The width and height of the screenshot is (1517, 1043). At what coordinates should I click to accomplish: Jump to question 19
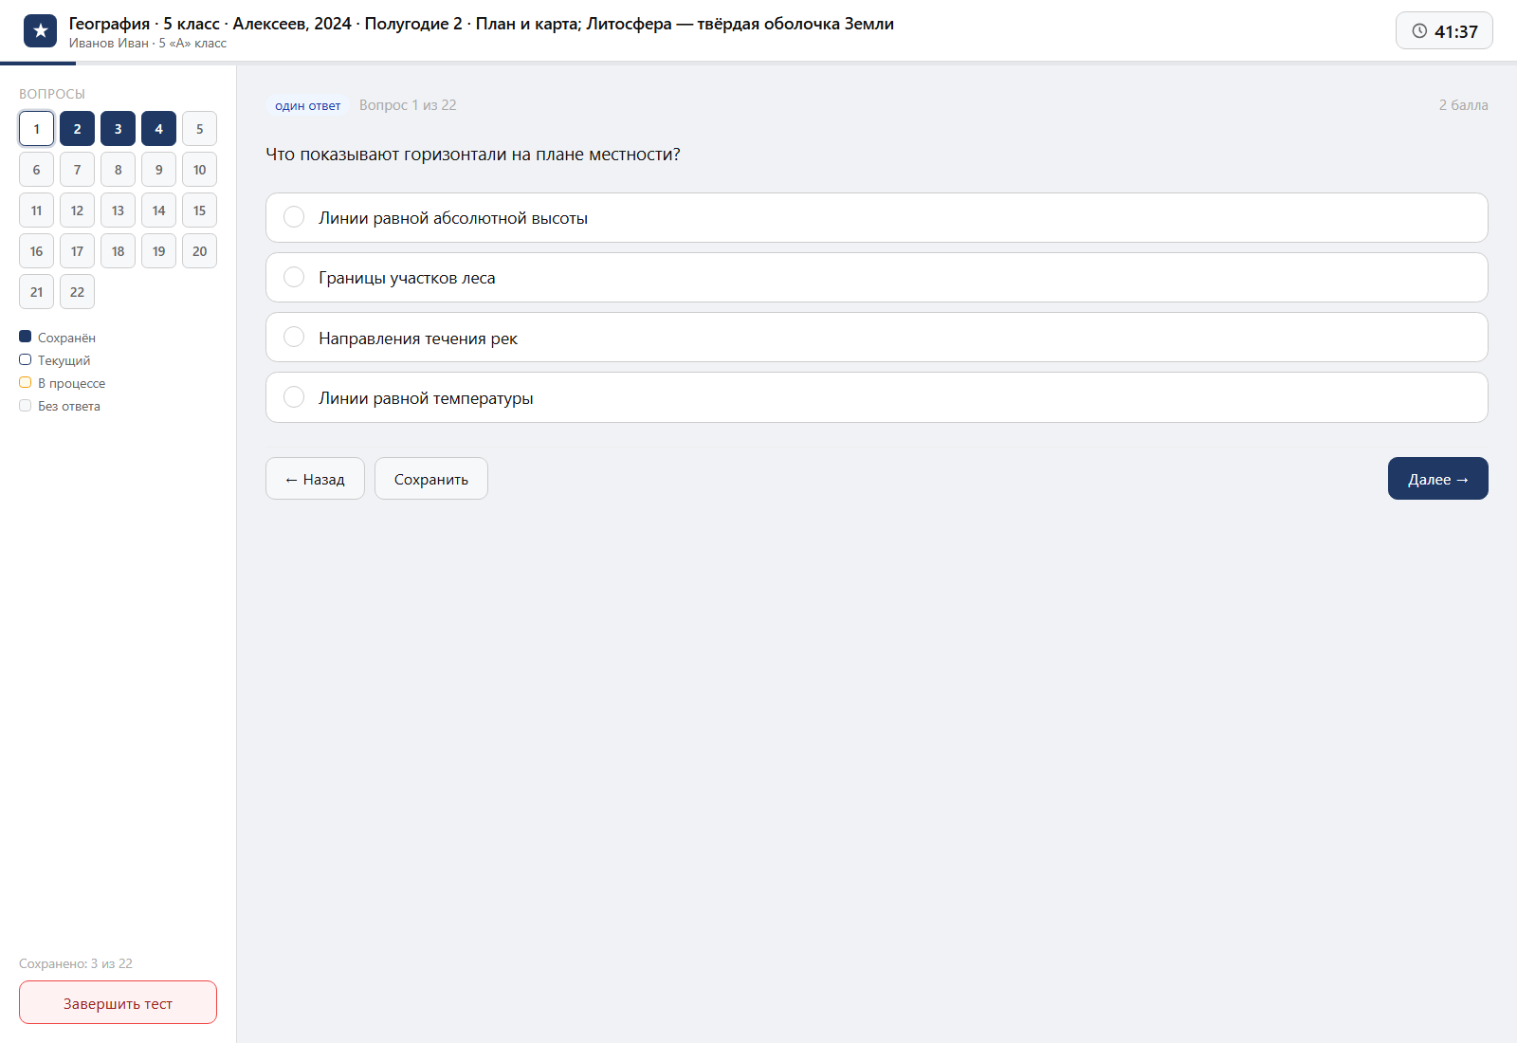(x=158, y=251)
